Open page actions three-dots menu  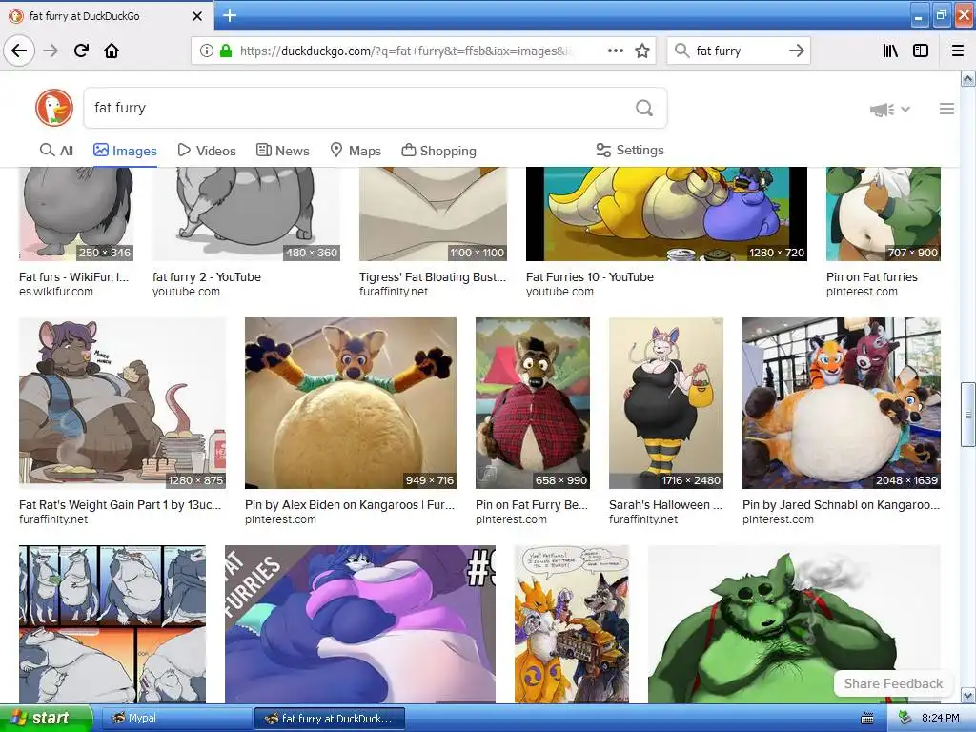616,51
